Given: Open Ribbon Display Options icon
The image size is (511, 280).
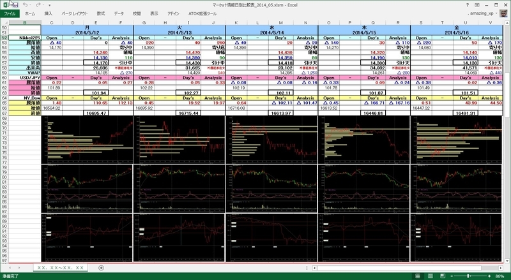Looking at the screenshot, I should tap(477, 5).
